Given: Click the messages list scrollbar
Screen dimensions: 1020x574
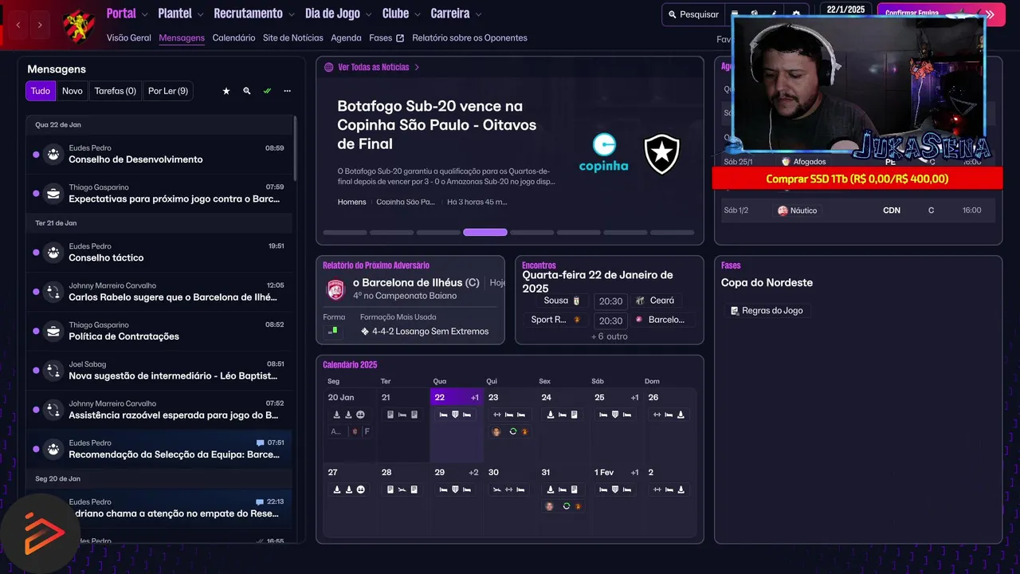Looking at the screenshot, I should click(x=295, y=147).
